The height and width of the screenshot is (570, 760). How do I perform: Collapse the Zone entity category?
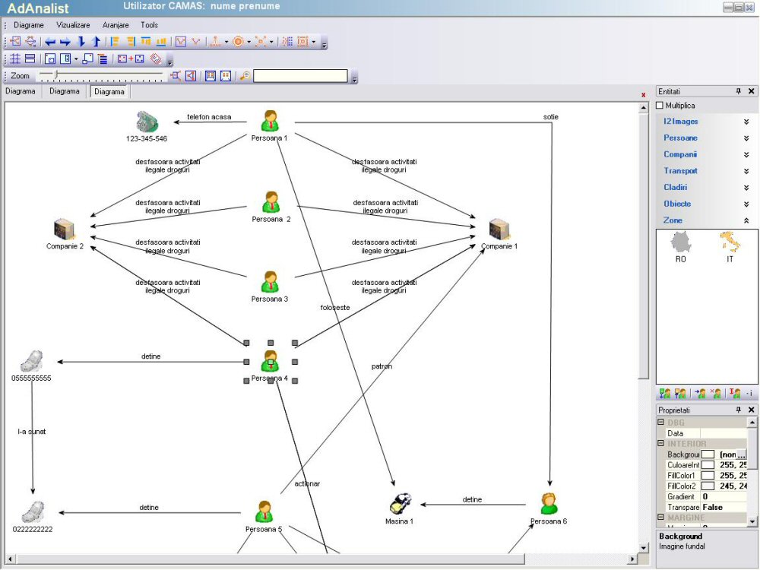coord(746,220)
